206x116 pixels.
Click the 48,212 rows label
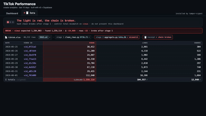pos(29,37)
